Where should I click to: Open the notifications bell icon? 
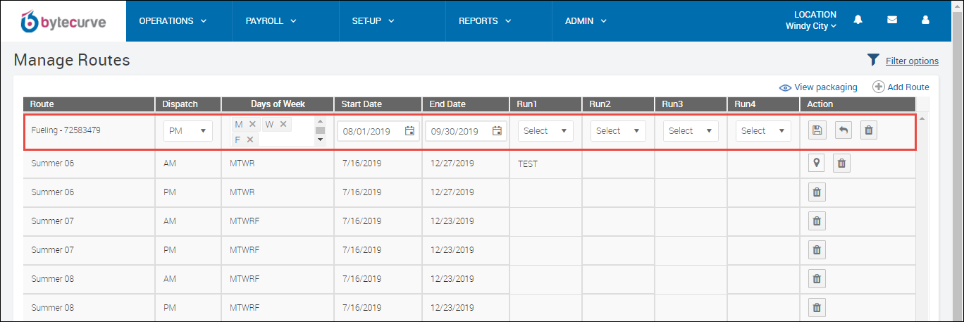coord(858,20)
